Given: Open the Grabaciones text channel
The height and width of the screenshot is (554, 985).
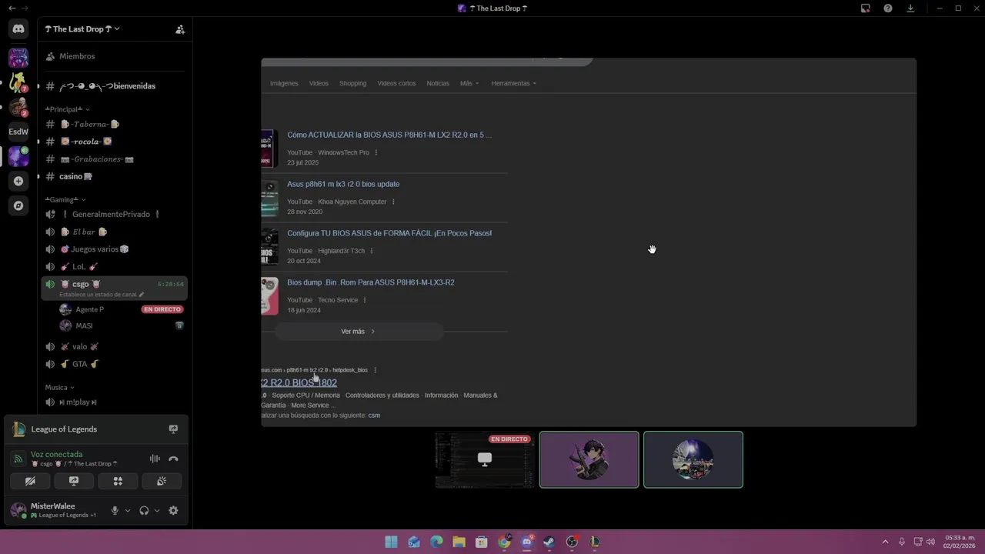Looking at the screenshot, I should point(113,159).
